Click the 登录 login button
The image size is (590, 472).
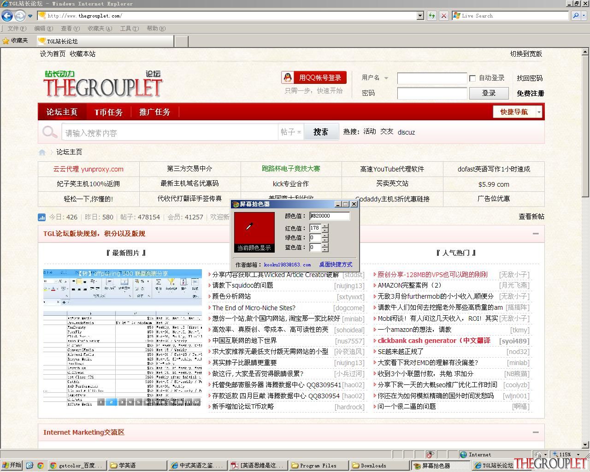tap(489, 93)
